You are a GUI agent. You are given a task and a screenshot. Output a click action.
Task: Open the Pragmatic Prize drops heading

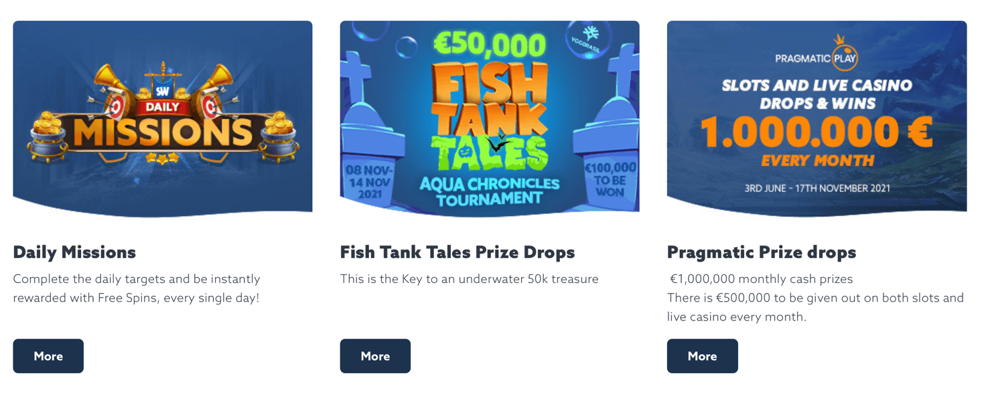point(761,252)
